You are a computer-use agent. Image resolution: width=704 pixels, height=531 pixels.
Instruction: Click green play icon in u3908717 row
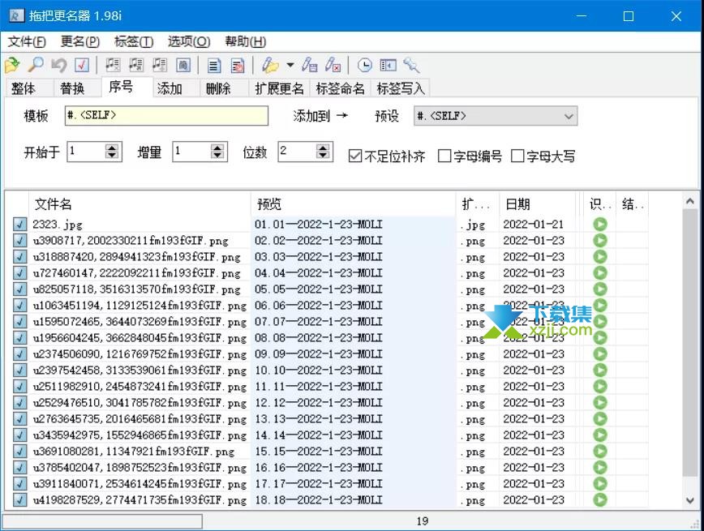(600, 240)
